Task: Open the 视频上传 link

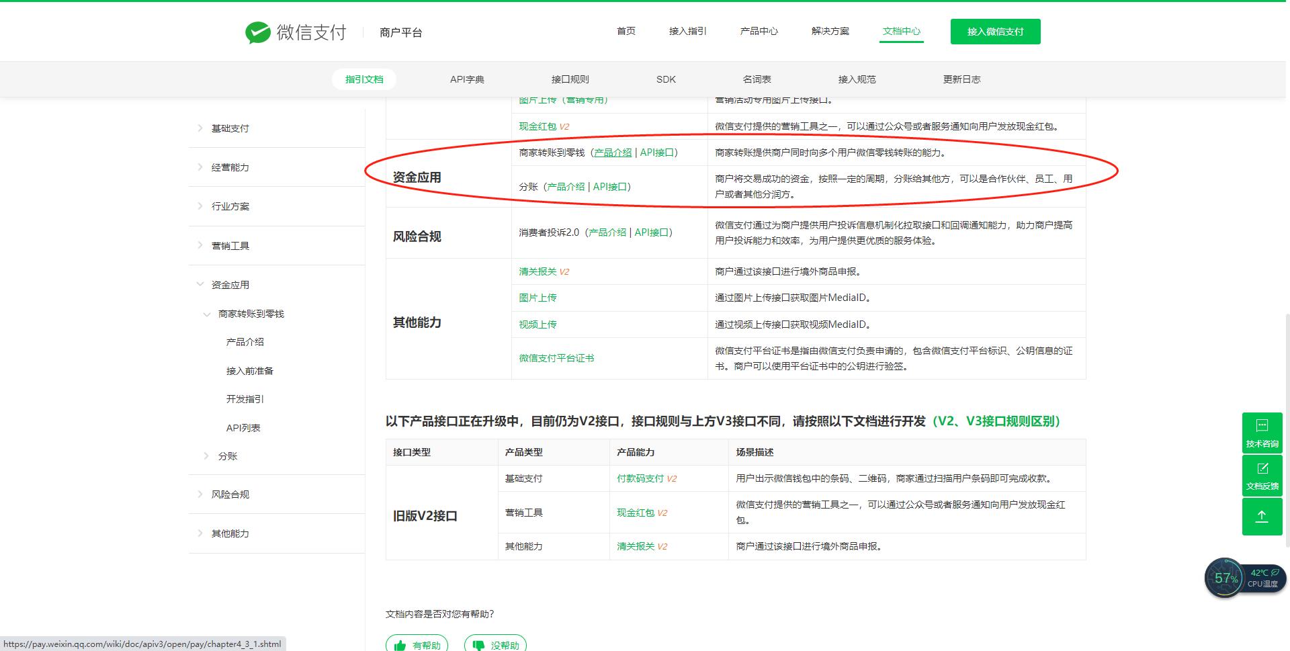Action: 537,324
